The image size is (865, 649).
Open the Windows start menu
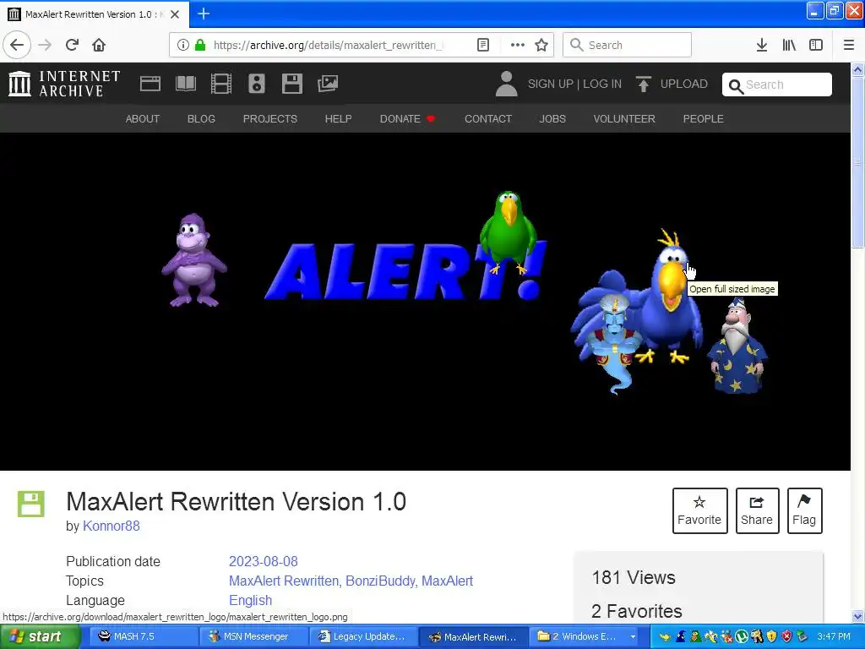click(x=40, y=636)
